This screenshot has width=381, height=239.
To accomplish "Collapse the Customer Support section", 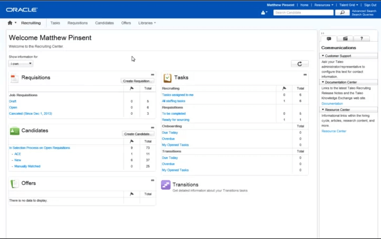I will pos(323,56).
